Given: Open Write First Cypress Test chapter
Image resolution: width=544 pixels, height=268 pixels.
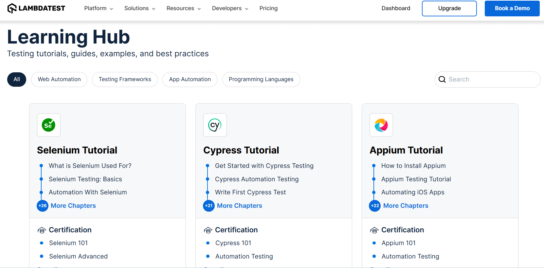Looking at the screenshot, I should pyautogui.click(x=250, y=192).
